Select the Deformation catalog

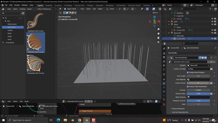click(12, 24)
